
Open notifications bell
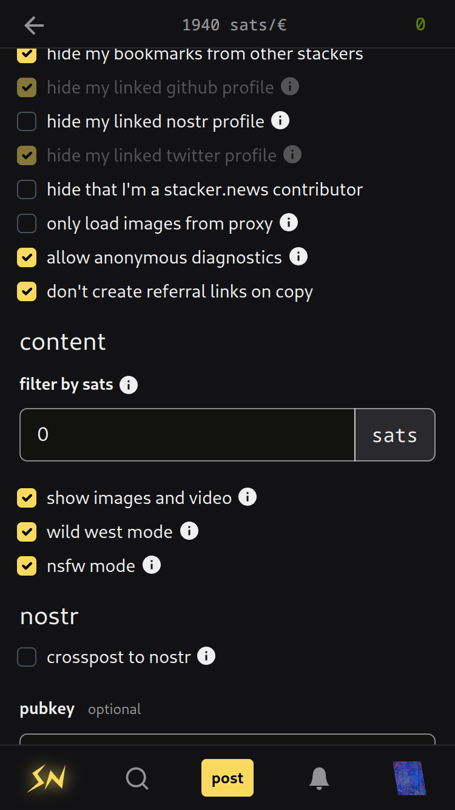(x=319, y=778)
